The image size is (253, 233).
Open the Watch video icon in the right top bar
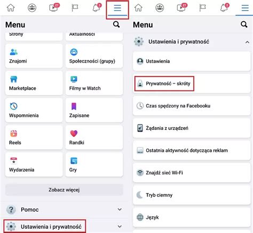(x=181, y=7)
